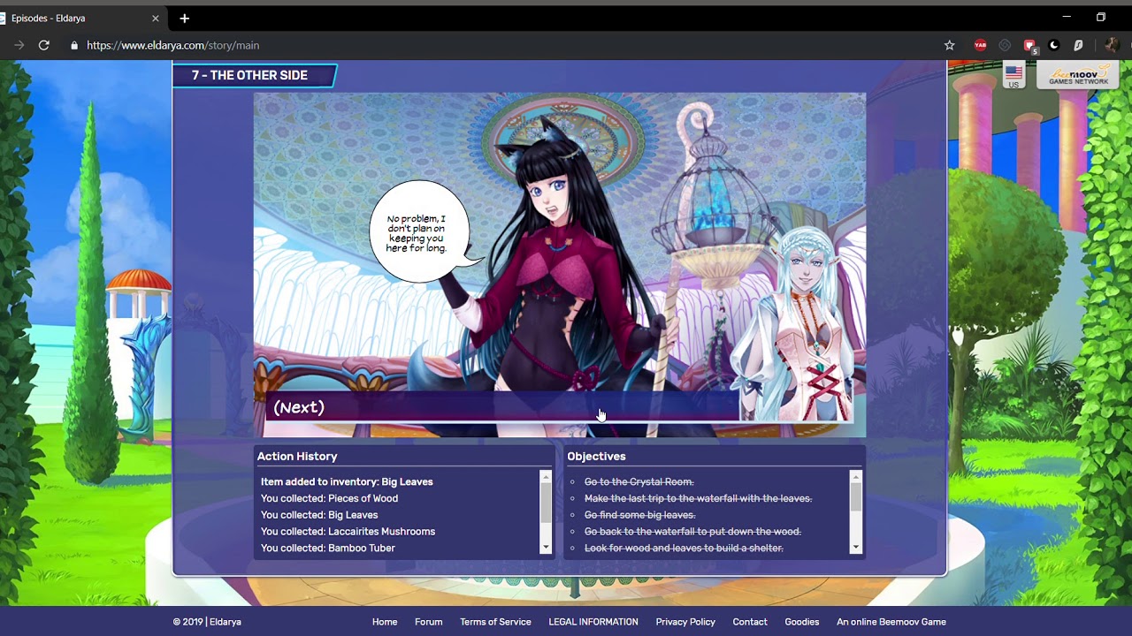View site security lock info
Viewport: 1132px width, 636px height.
click(x=74, y=45)
